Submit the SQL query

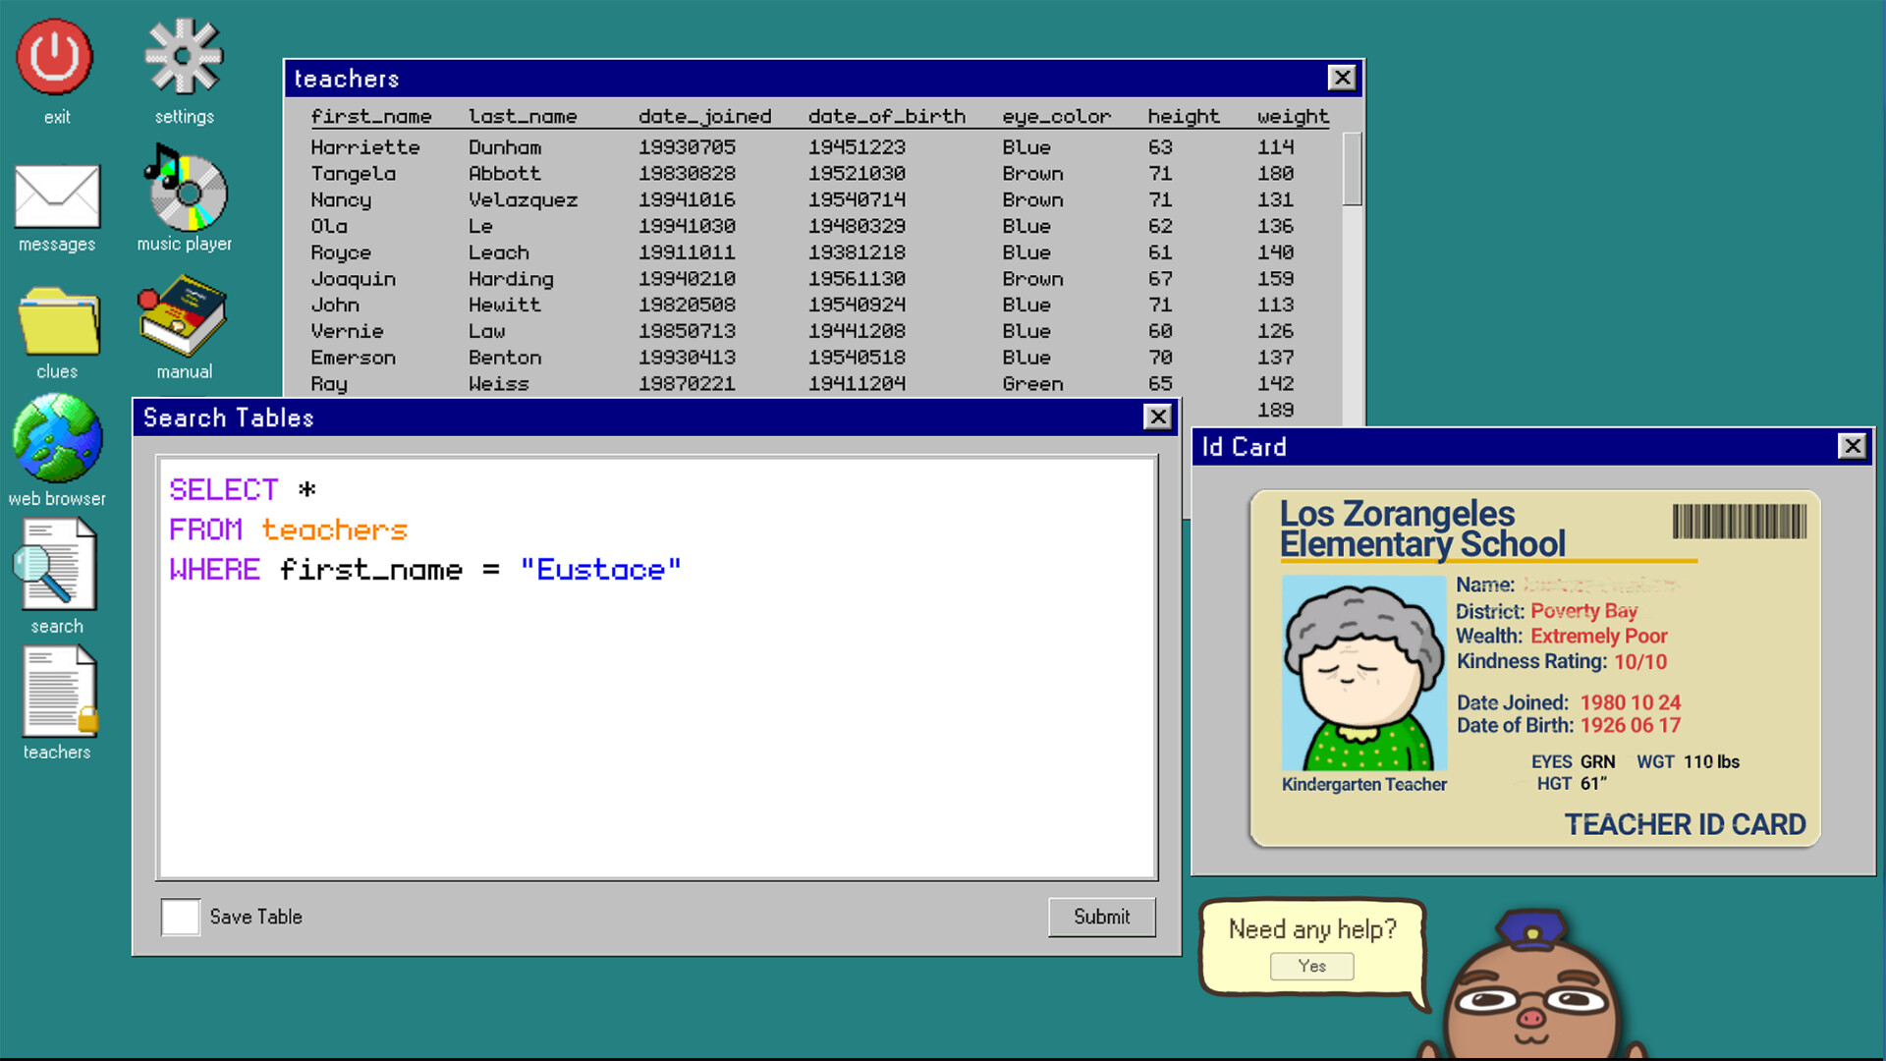(x=1100, y=917)
